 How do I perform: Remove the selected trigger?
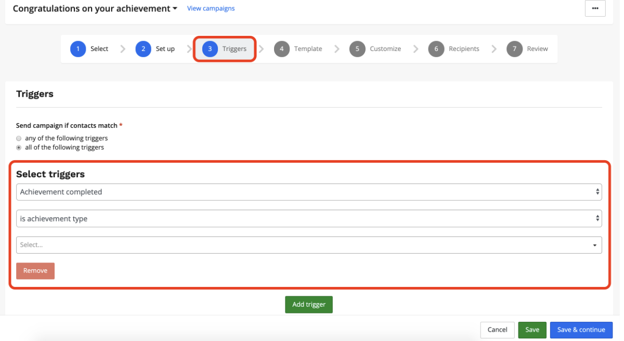pos(35,271)
